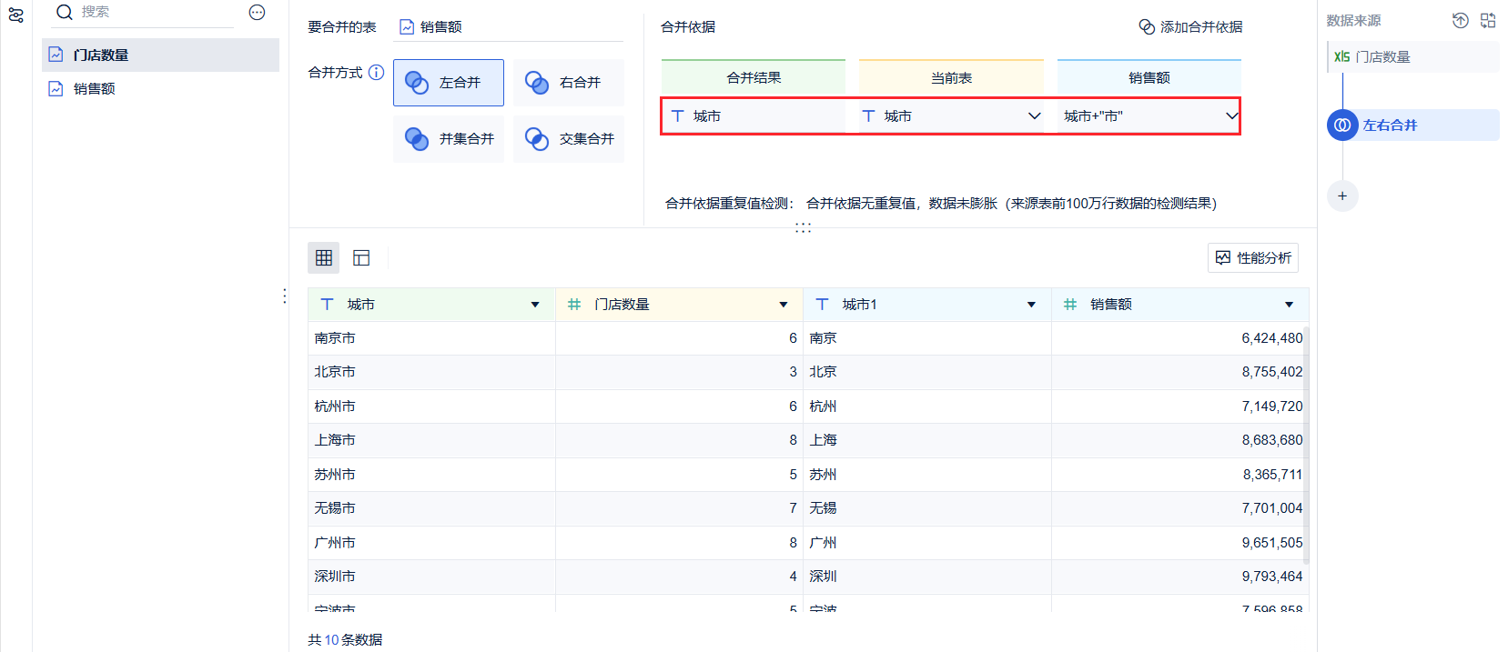1508x652 pixels.
Task: Click the 9,793,464 sales cell
Action: [1179, 577]
